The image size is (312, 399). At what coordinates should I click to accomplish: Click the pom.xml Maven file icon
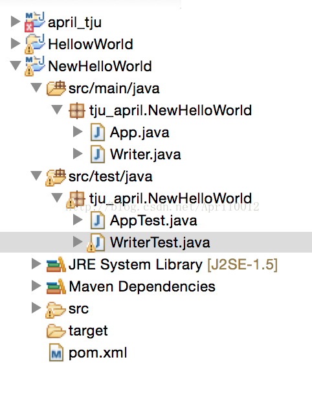(x=56, y=352)
